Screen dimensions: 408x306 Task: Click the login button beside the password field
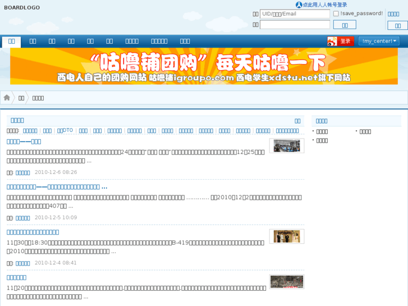tap(345, 25)
